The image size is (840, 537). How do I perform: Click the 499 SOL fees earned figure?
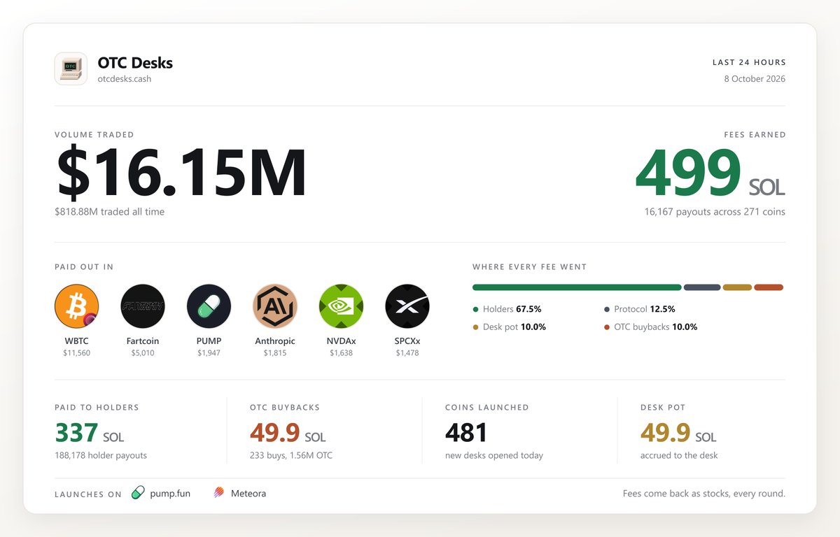coord(710,172)
